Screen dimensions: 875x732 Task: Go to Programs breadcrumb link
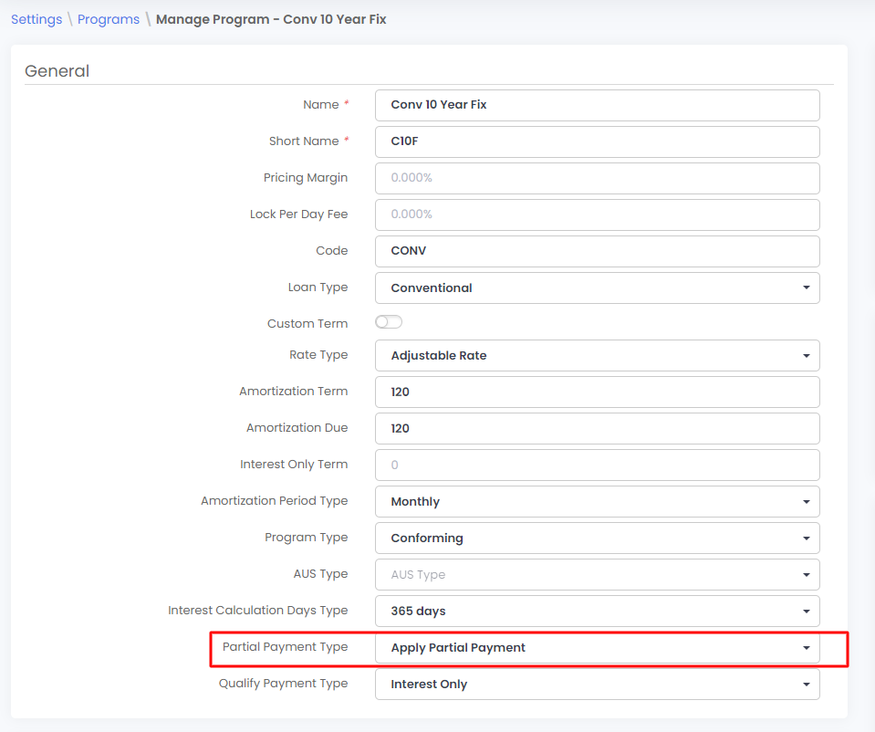point(109,19)
